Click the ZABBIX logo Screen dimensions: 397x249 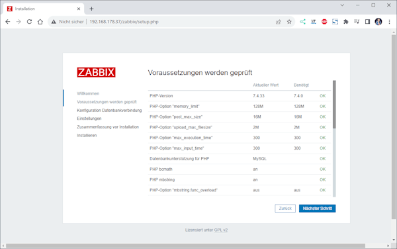(96, 72)
